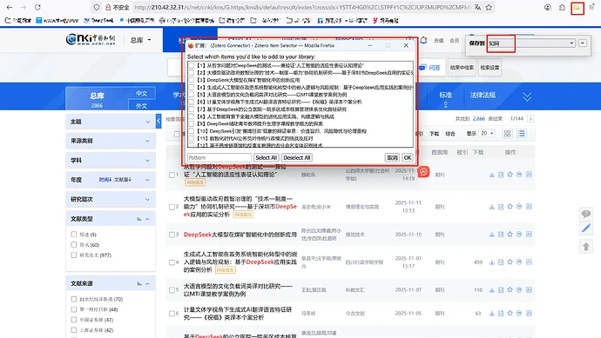Go back using browser back arrow
Viewport: 601px width, 338px height.
(x=10, y=7)
